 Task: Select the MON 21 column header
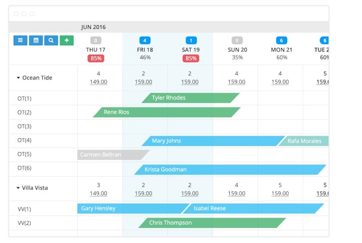(282, 49)
